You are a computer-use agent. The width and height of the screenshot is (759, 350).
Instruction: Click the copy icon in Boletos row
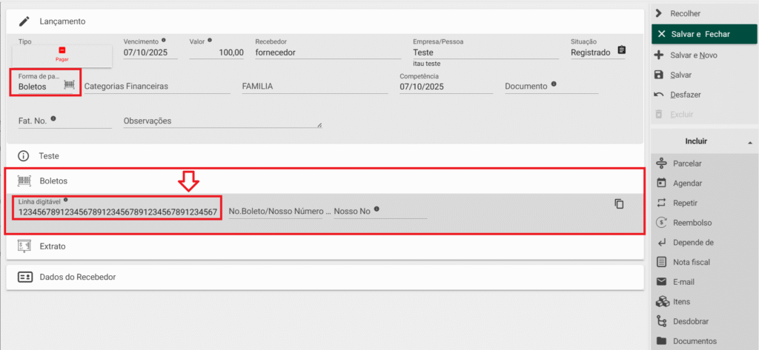(x=619, y=204)
